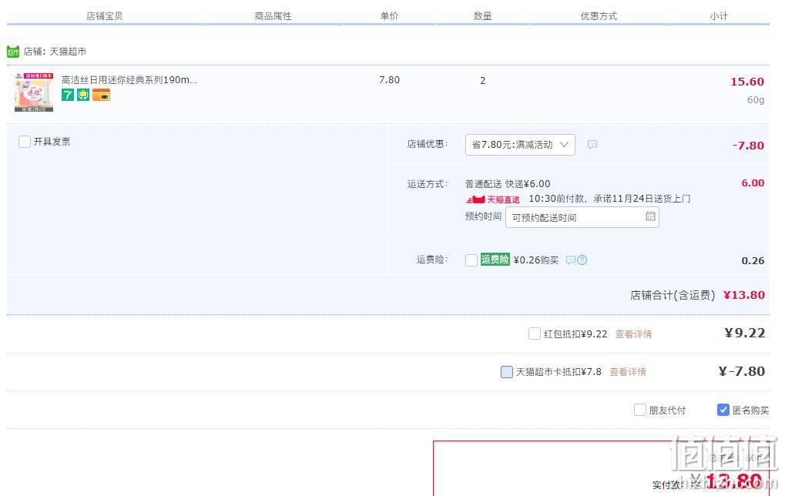Click the ¥-7.80 supermarket card amount
The height and width of the screenshot is (496, 785).
pyautogui.click(x=741, y=371)
